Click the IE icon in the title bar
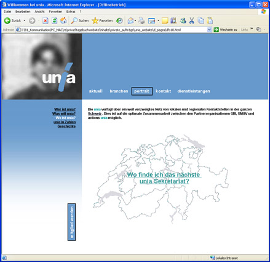 tap(4, 4)
